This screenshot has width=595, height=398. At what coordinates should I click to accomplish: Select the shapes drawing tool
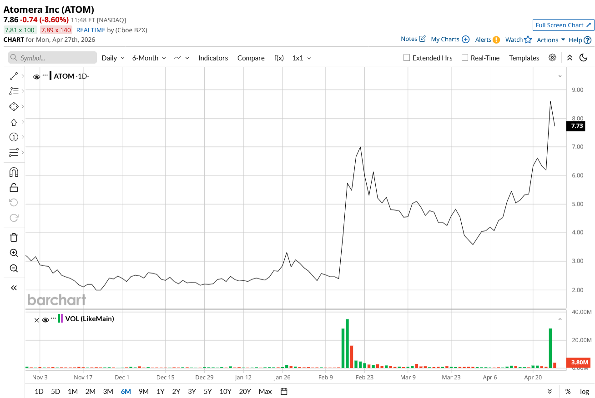pyautogui.click(x=14, y=106)
